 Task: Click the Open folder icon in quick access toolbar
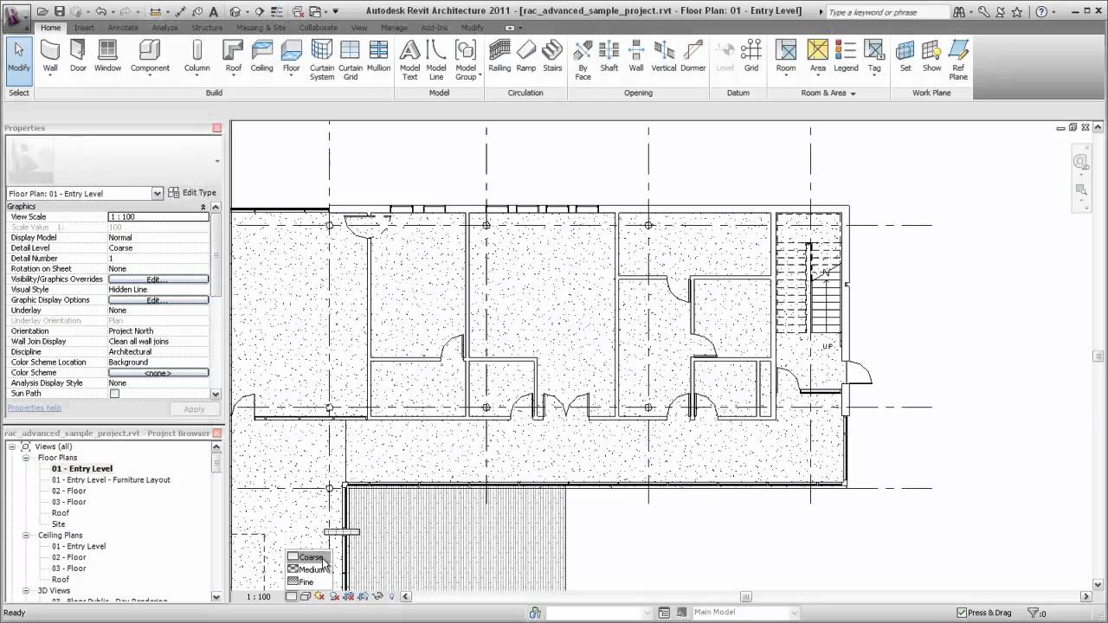click(42, 11)
